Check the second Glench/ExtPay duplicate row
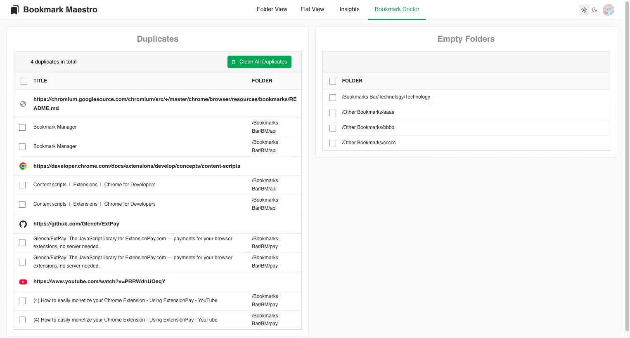This screenshot has width=630, height=338. click(22, 262)
